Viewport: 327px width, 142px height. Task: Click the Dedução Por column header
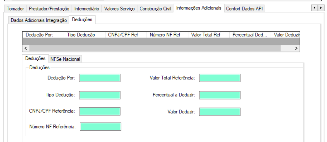tap(43, 35)
